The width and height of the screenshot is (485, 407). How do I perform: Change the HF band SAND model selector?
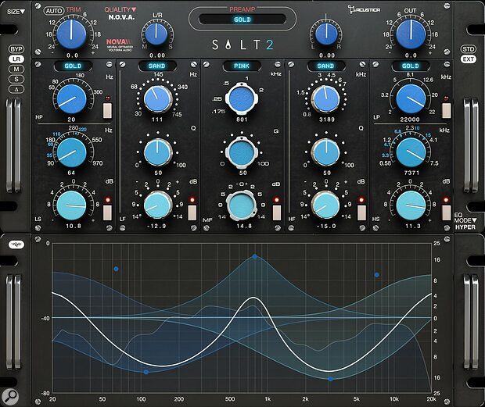(325, 66)
